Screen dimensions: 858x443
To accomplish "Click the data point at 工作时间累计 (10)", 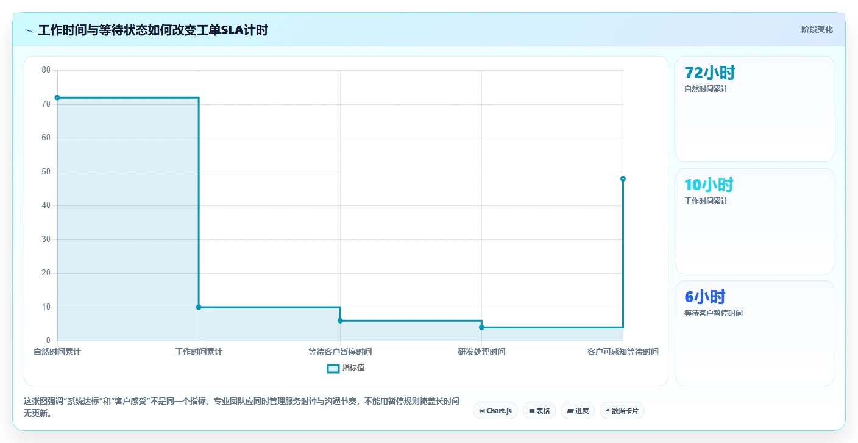I will (x=199, y=307).
